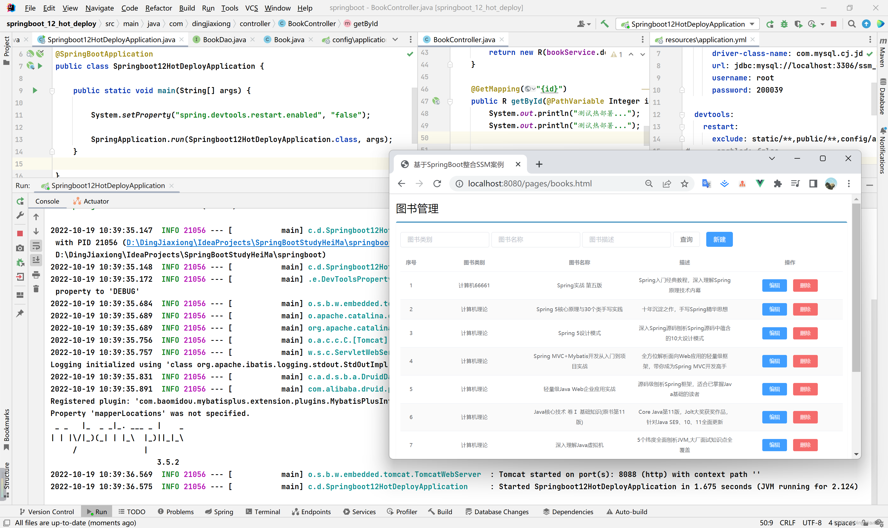
Task: Toggle Notifications tool window
Action: [x=883, y=150]
